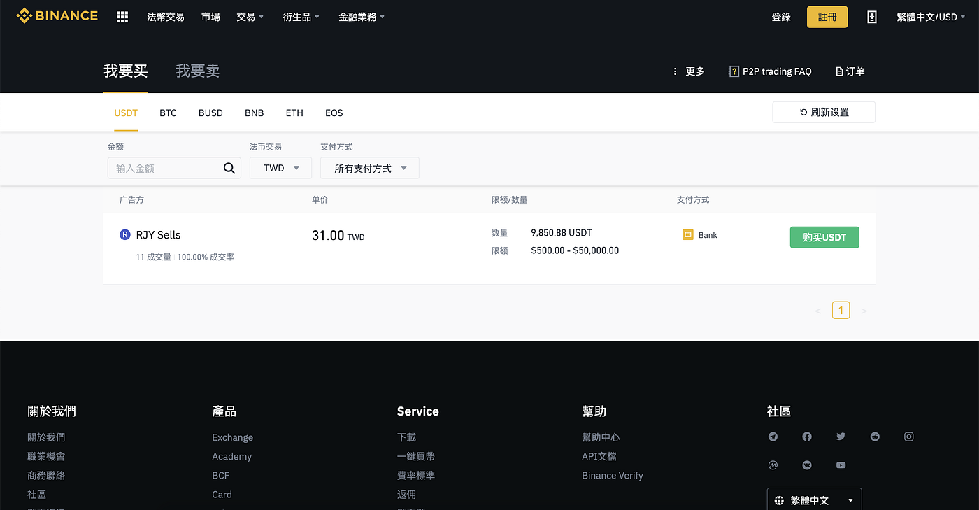Screen dimensions: 979x510
Task: Expand the 所有支付方式 payment dropdown
Action: point(370,168)
